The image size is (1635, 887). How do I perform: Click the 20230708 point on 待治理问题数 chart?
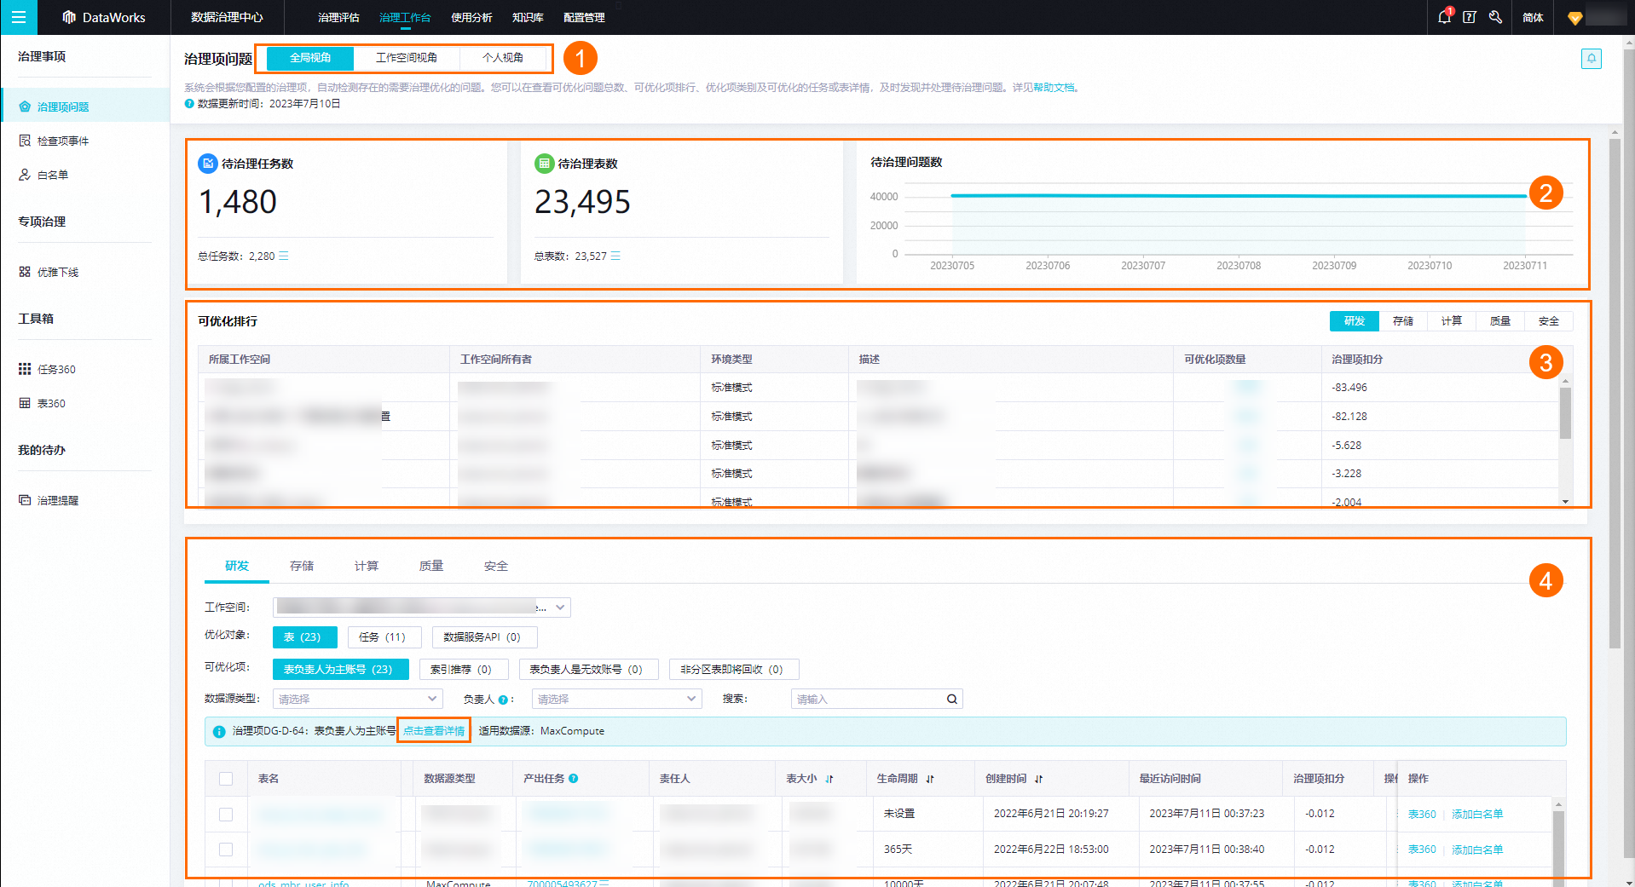coord(1239,196)
